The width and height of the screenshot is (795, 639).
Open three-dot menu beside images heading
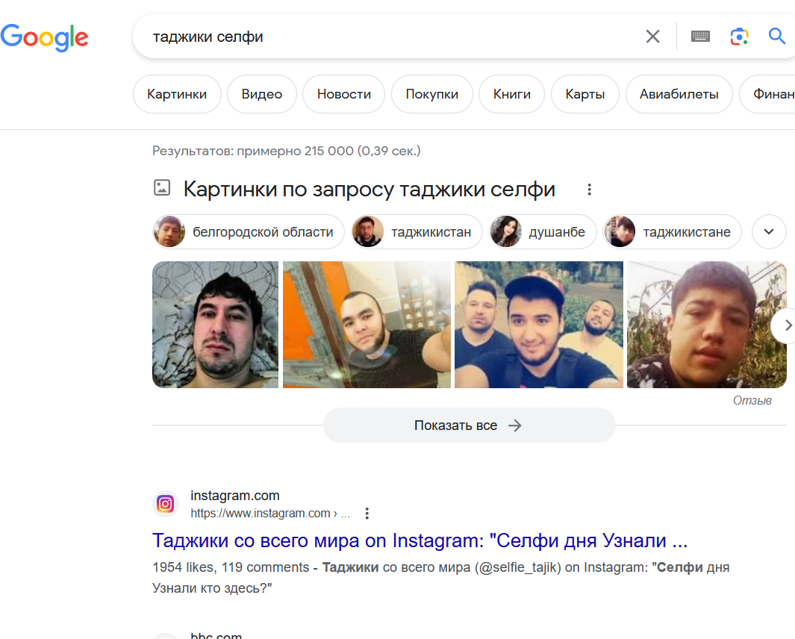(x=589, y=189)
